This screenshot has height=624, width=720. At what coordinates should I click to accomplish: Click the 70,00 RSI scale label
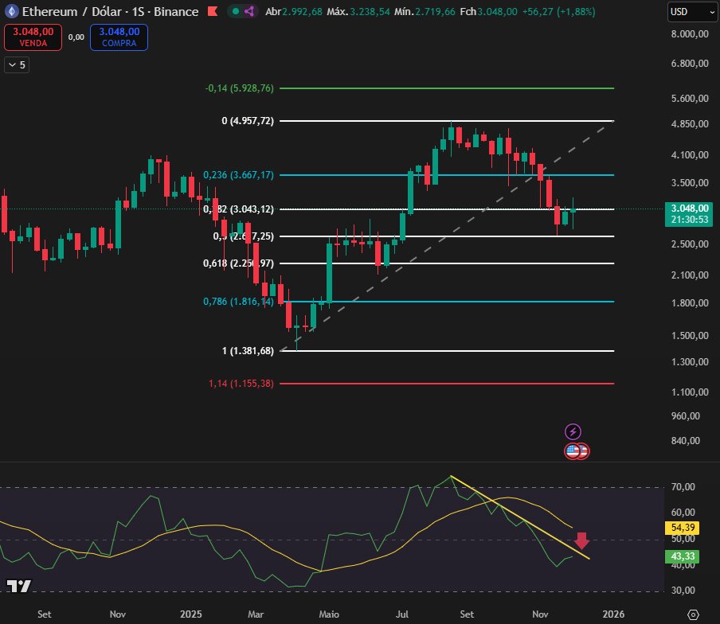pyautogui.click(x=683, y=487)
